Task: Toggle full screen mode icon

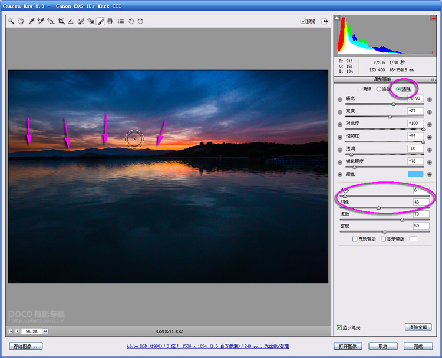Action: pos(324,21)
